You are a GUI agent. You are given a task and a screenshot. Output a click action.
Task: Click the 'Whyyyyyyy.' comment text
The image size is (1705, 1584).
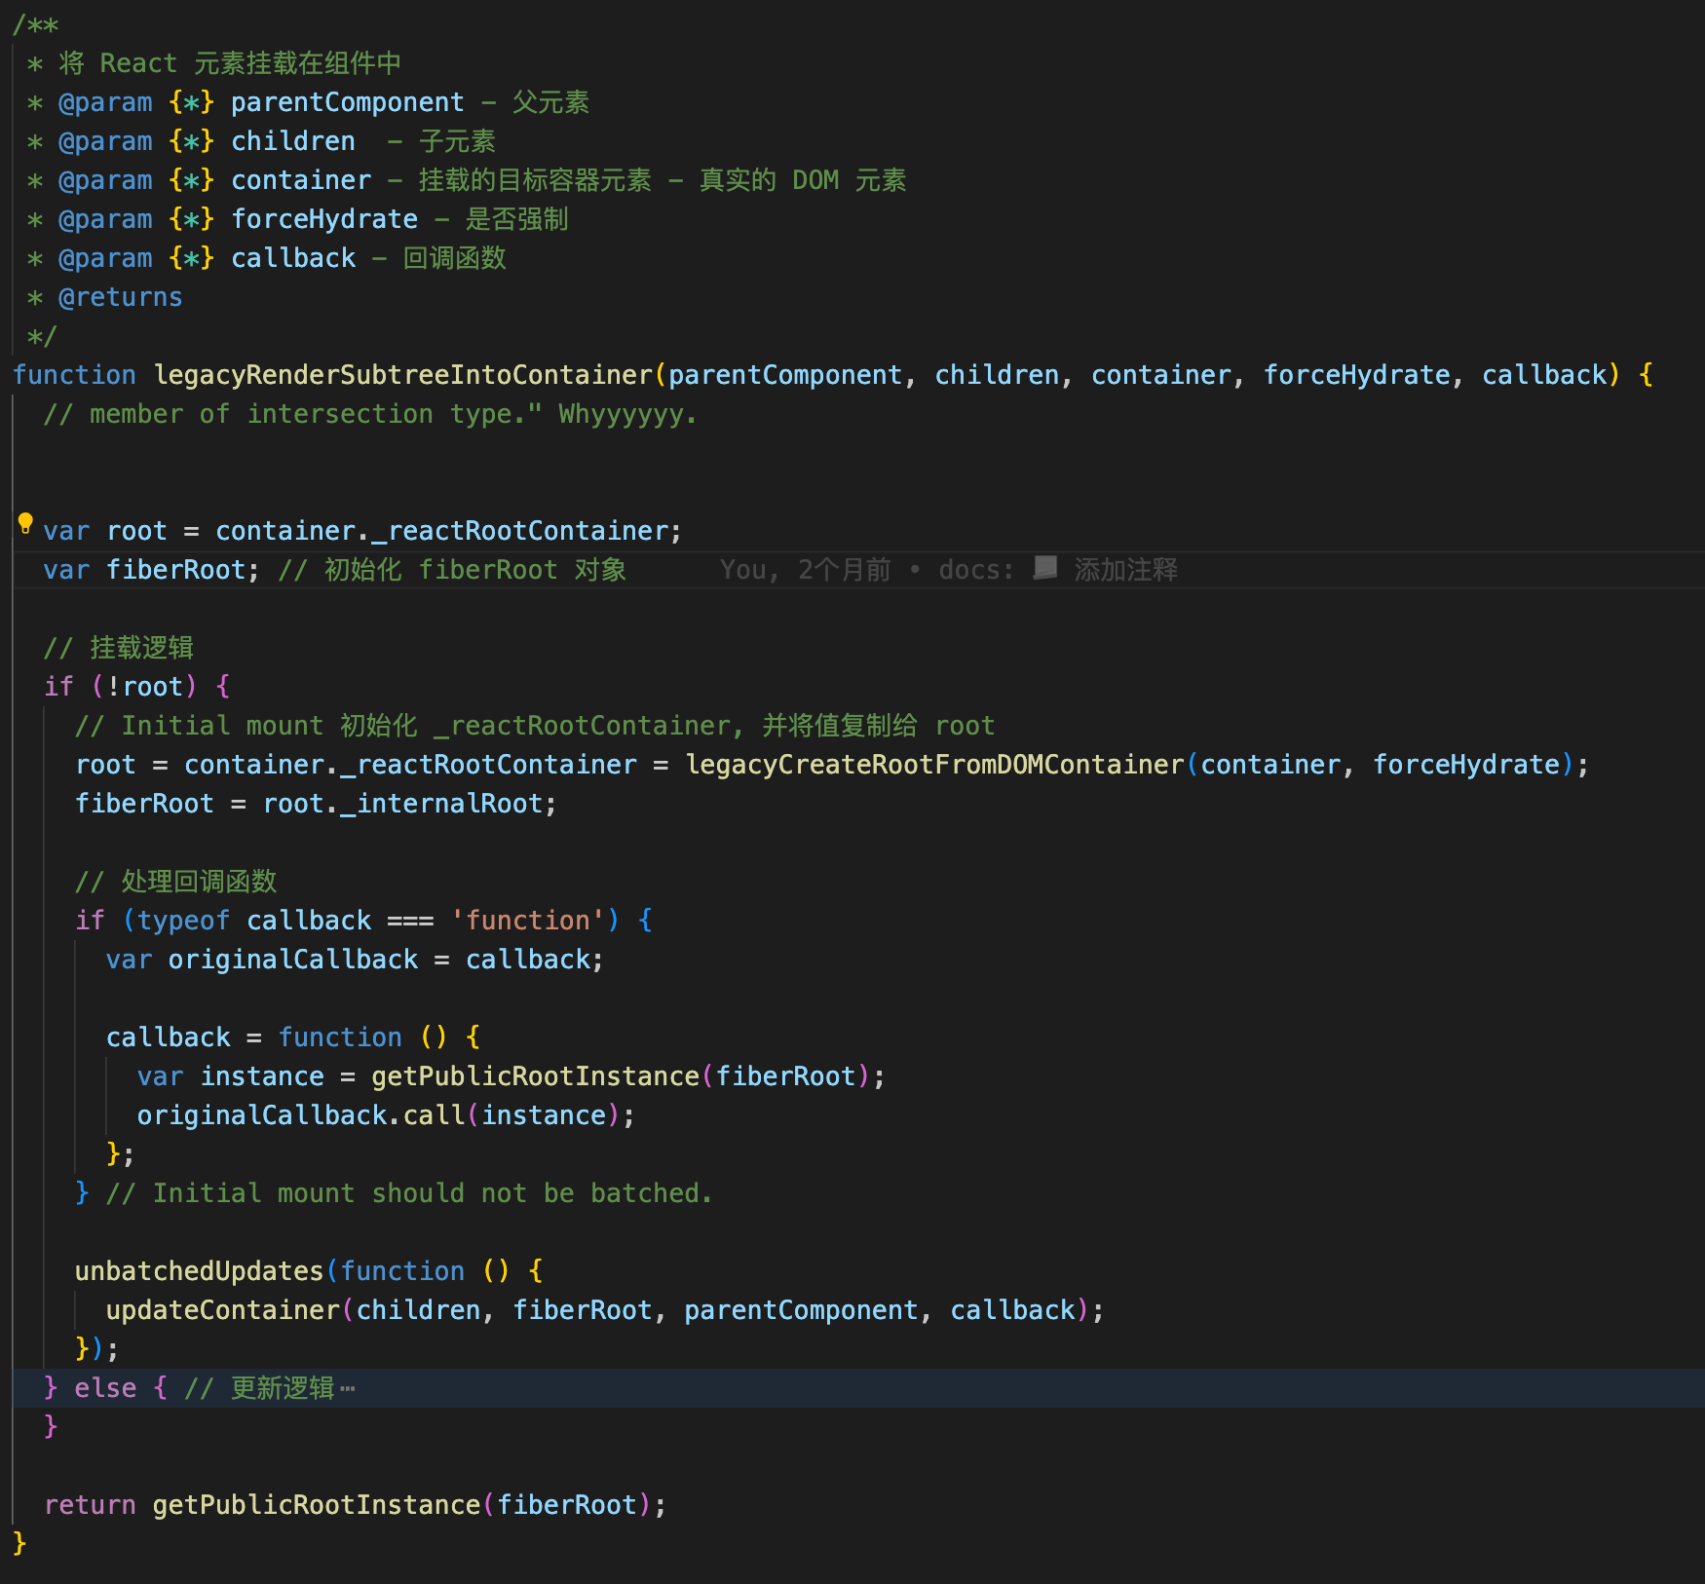tap(628, 414)
